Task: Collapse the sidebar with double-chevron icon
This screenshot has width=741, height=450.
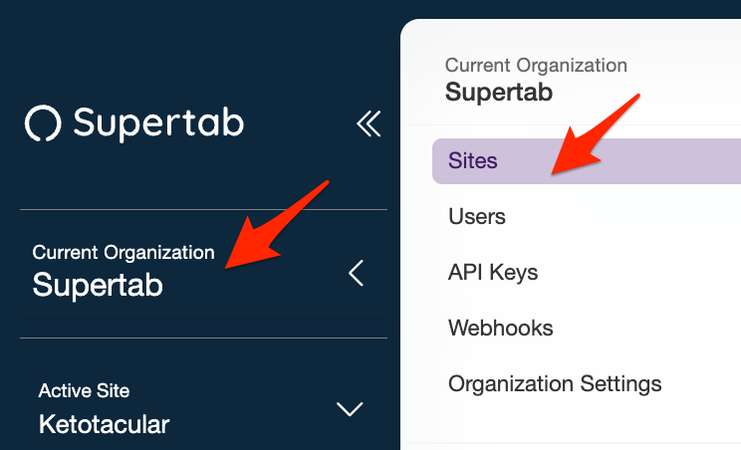Action: pyautogui.click(x=369, y=123)
